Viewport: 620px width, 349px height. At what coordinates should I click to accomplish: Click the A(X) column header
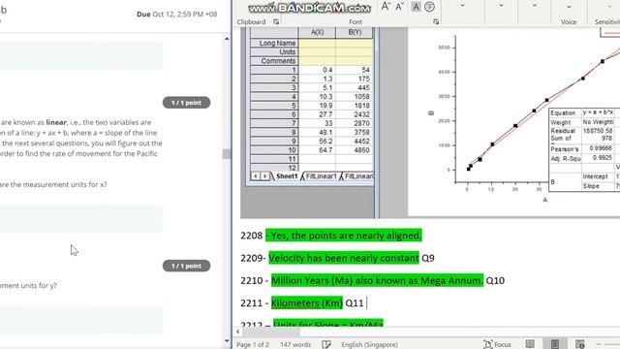317,32
